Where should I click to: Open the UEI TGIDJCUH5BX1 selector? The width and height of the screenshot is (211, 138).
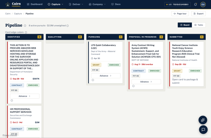pyautogui.click(x=177, y=4)
